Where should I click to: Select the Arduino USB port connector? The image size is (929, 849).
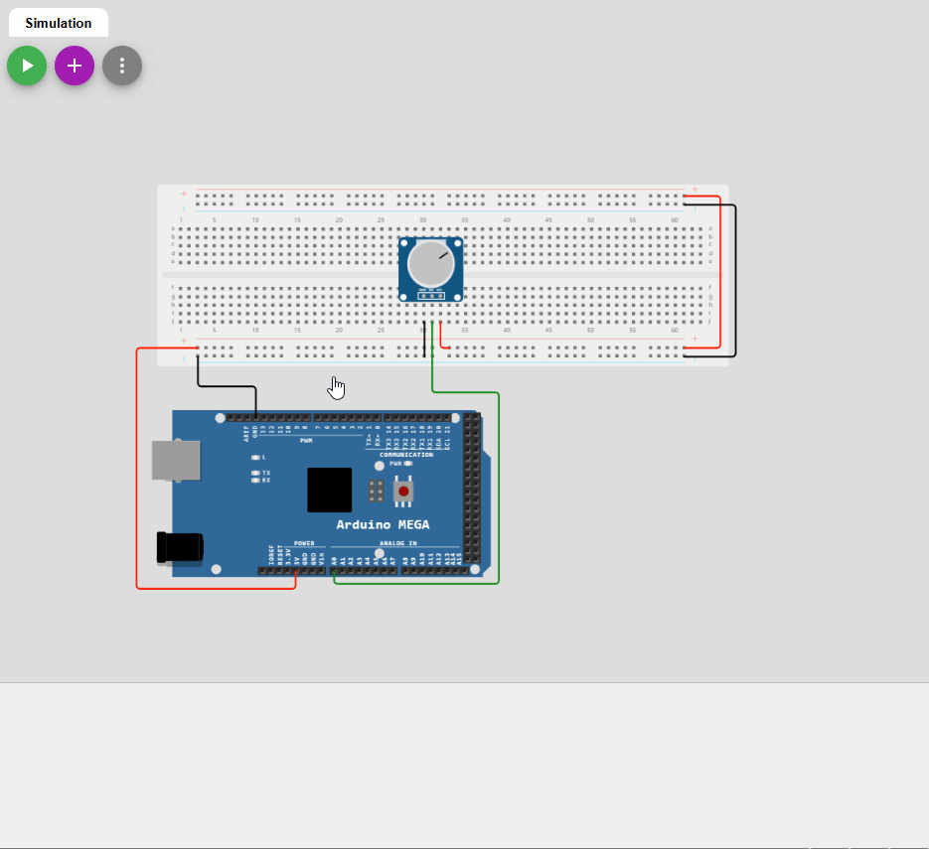175,460
